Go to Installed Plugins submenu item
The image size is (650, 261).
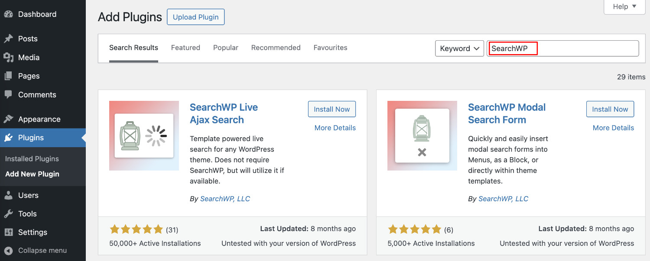[x=32, y=158]
